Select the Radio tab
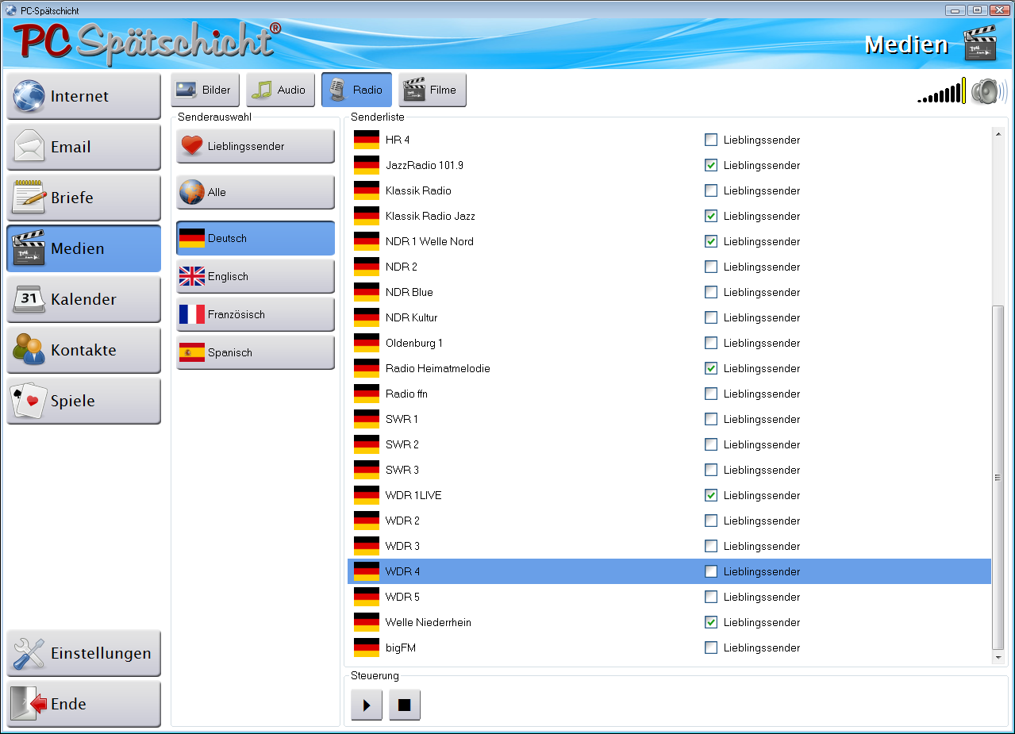 [356, 90]
